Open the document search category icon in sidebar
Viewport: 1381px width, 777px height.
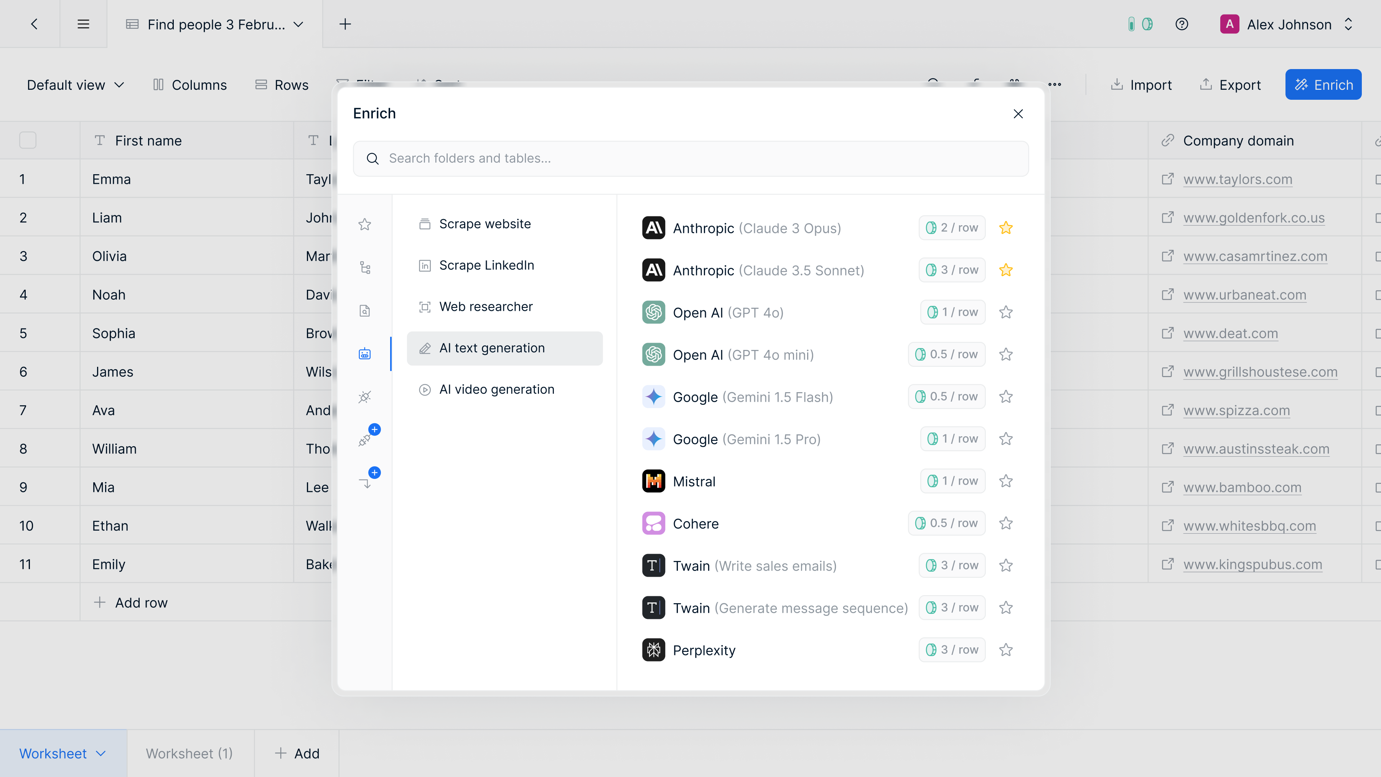364,310
